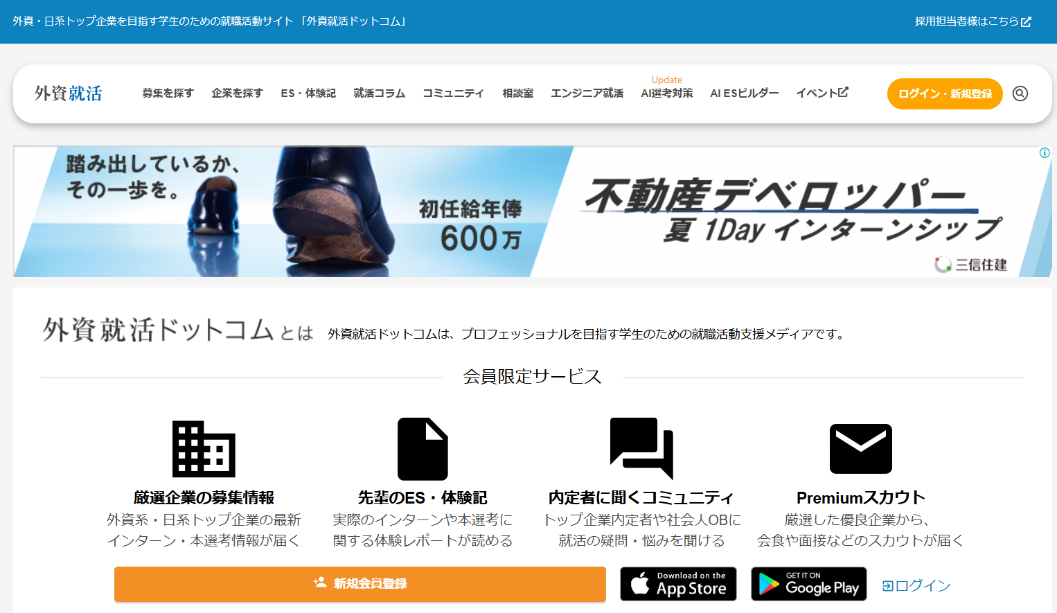Follow the 採用担当者様はこちら link
1057x613 pixels.
click(x=972, y=21)
